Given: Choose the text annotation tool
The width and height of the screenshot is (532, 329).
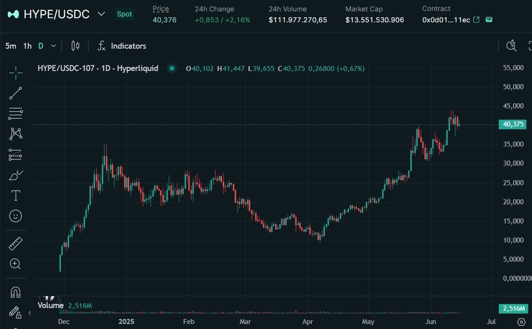Looking at the screenshot, I should (15, 196).
